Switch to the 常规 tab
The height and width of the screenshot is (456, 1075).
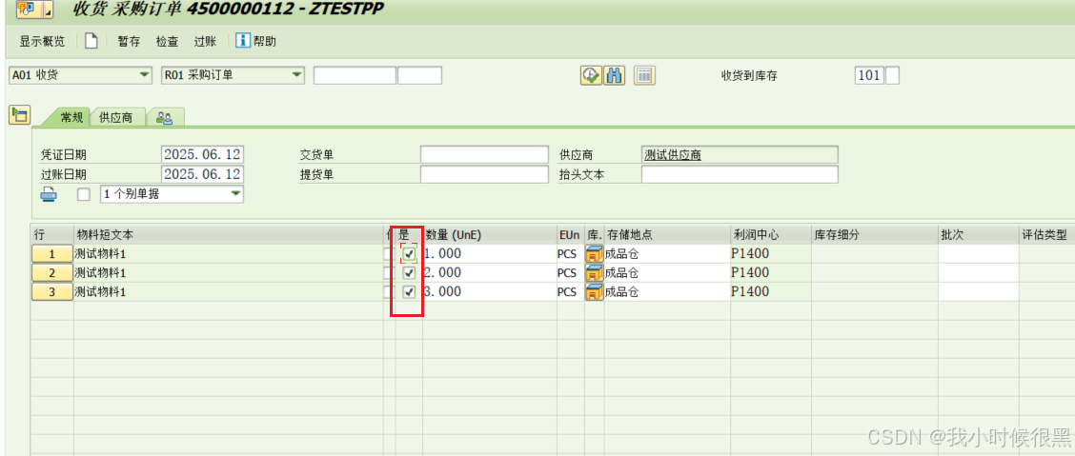pos(71,118)
